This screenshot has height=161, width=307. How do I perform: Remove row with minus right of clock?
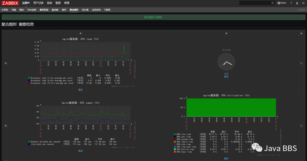pos(301,63)
